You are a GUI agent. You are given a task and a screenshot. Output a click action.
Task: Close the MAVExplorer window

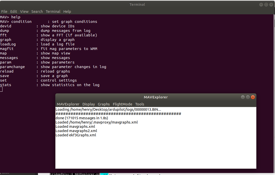tap(253, 97)
